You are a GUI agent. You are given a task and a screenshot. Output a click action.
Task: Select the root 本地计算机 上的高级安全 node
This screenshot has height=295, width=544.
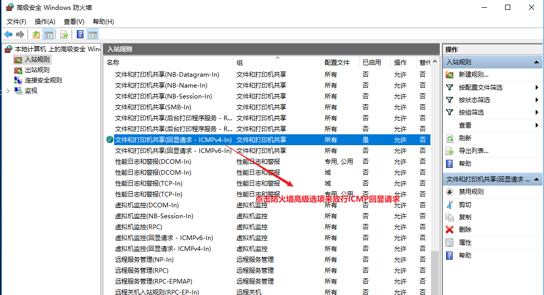tap(57, 49)
